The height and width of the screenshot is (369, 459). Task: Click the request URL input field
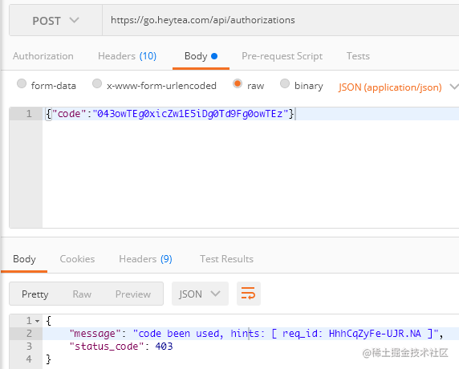pyautogui.click(x=280, y=21)
